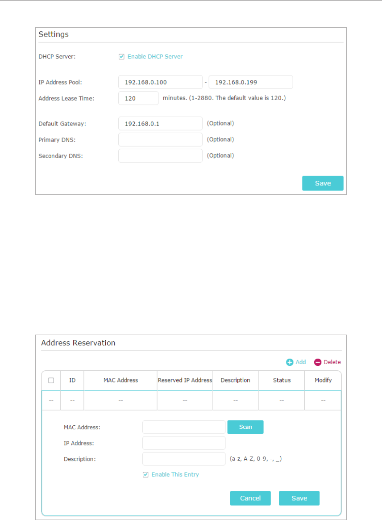
Task: Click the Reserved IP Address column header
Action: point(185,380)
